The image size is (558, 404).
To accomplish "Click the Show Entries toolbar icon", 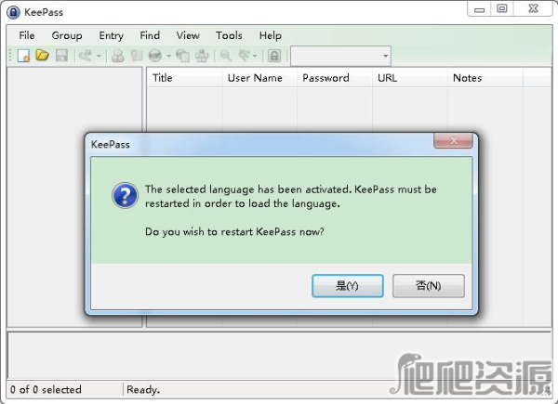I will (245, 56).
